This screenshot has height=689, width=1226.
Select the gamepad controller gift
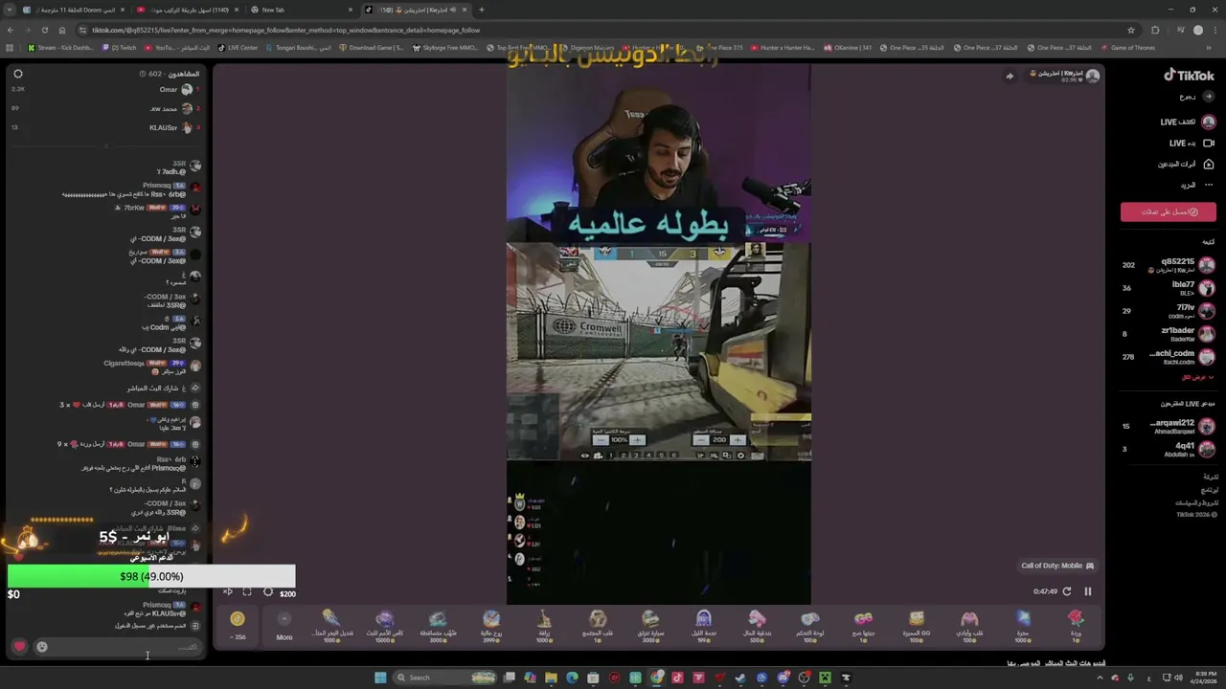coord(810,626)
